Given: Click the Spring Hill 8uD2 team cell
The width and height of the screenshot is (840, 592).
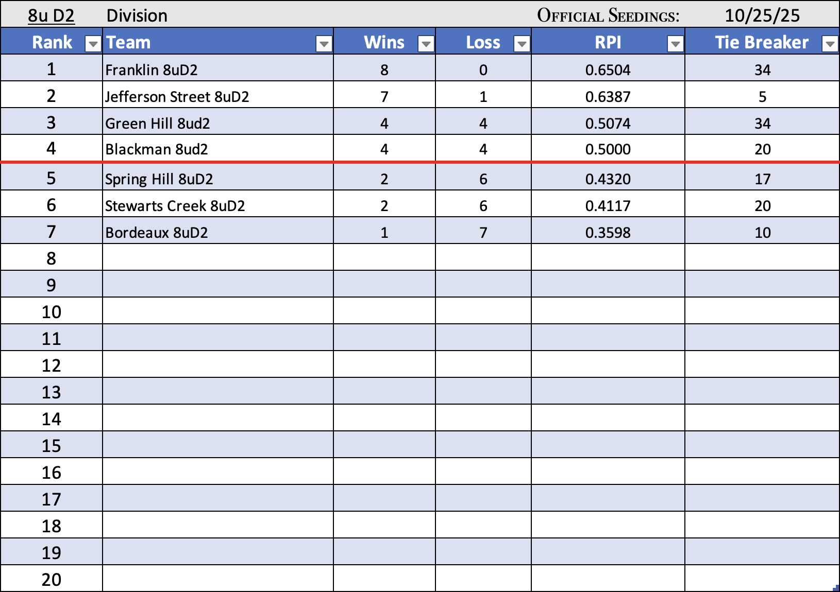Looking at the screenshot, I should (159, 179).
